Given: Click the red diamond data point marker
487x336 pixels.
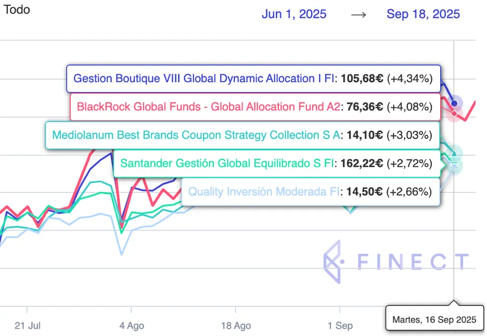Looking at the screenshot, I should tap(455, 113).
